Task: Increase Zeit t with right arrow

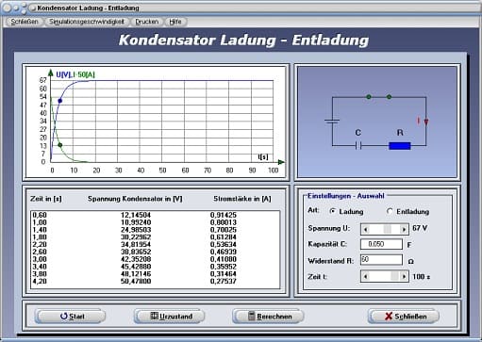Action: coord(404,277)
